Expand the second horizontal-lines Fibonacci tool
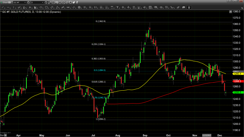The width and height of the screenshot is (244, 137). pos(90,7)
